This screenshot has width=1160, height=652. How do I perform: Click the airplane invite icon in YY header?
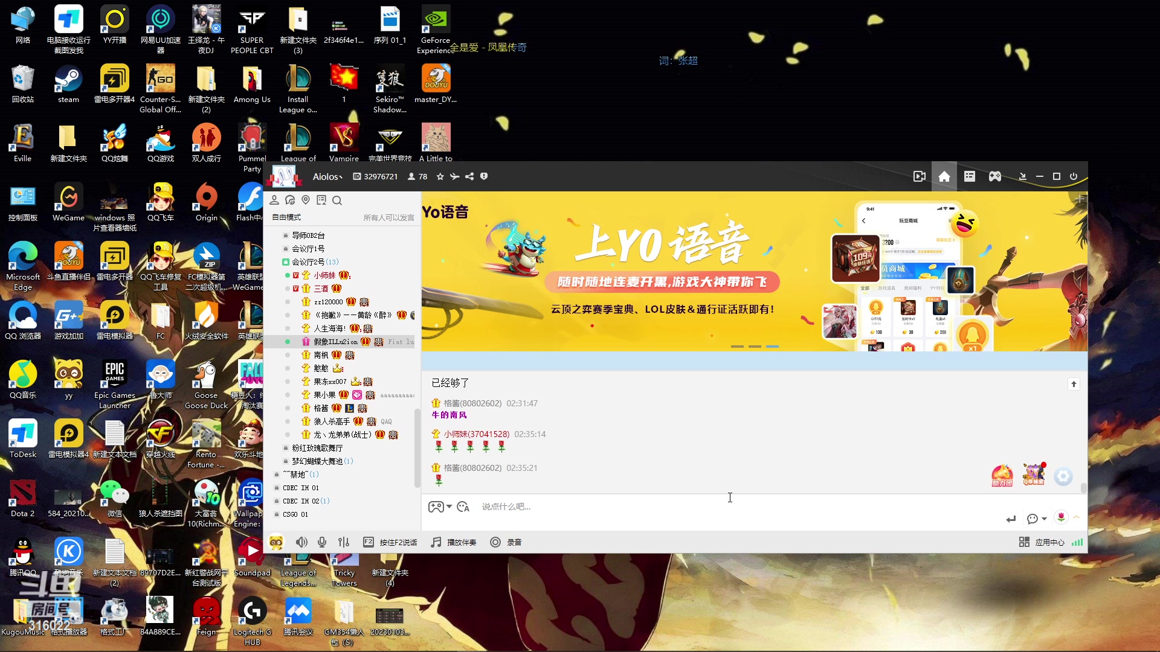tap(454, 176)
